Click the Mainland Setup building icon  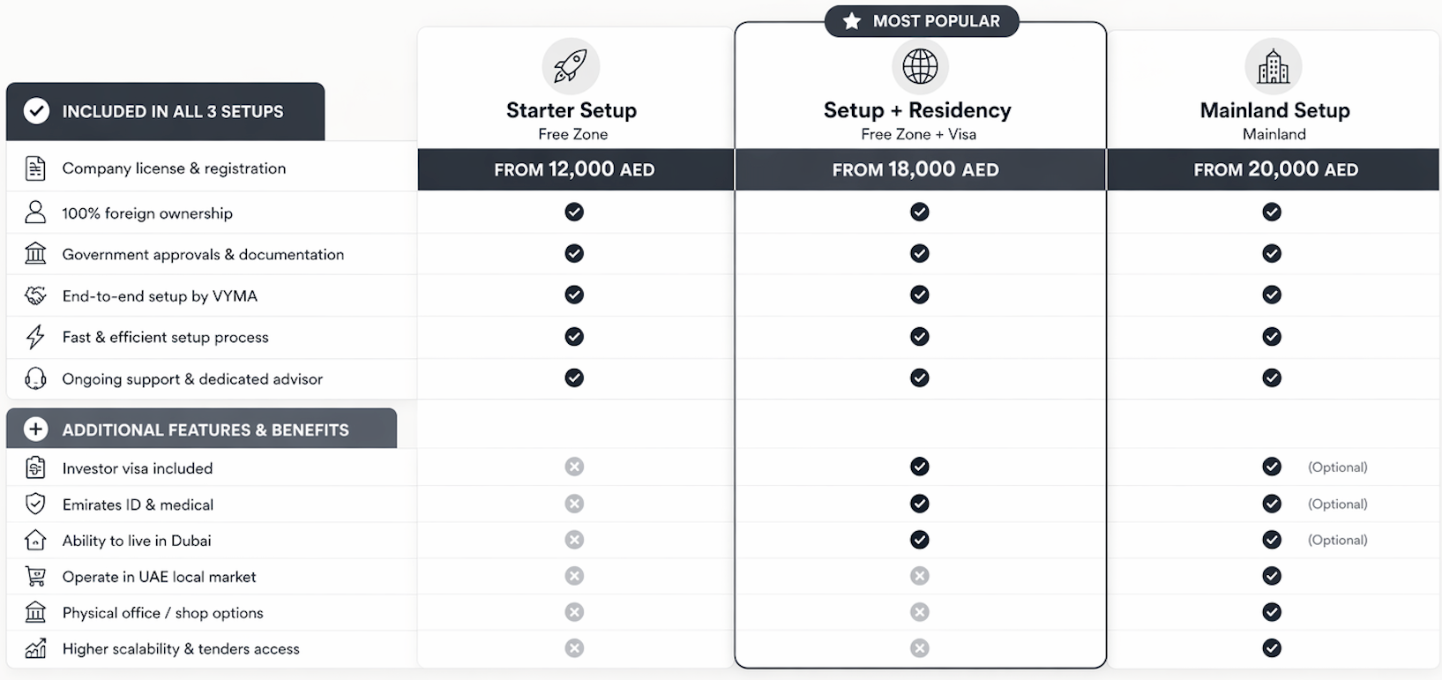click(1273, 66)
